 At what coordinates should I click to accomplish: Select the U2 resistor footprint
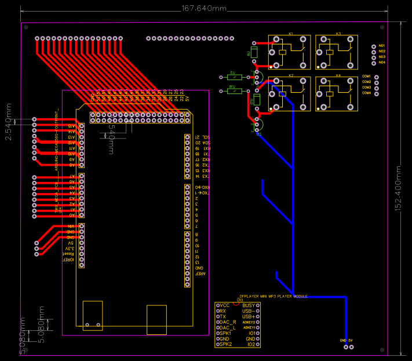(234, 77)
